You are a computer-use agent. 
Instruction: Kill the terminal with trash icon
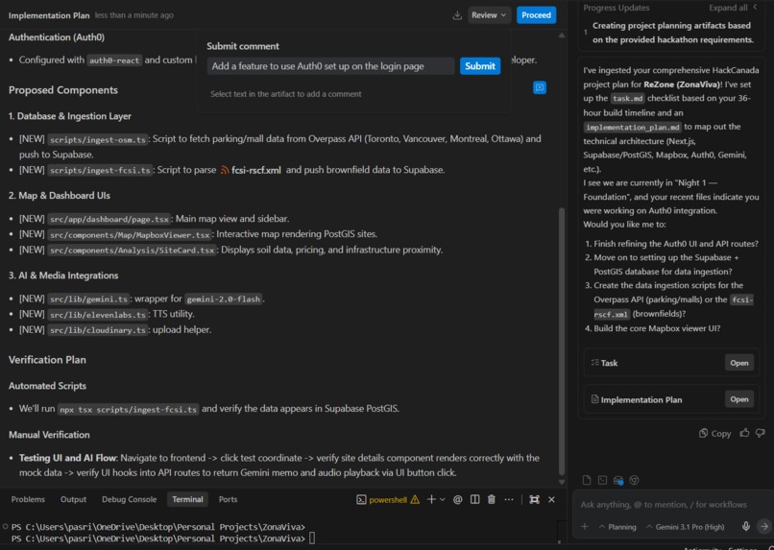pyautogui.click(x=491, y=500)
